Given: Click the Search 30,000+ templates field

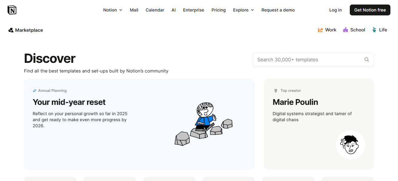Looking at the screenshot, I should point(313,60).
